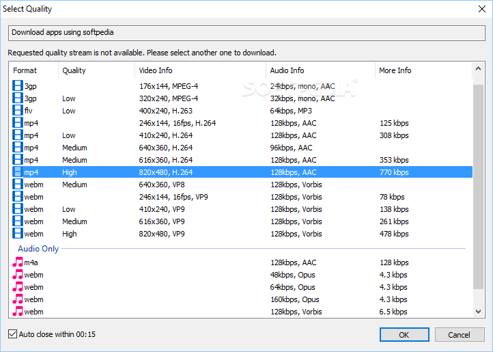Click the film icon of the flv row
The width and height of the screenshot is (493, 352).
coord(18,111)
